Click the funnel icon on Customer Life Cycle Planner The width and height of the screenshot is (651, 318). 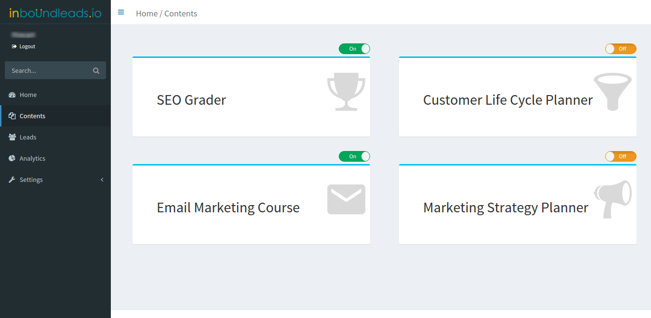coord(612,92)
